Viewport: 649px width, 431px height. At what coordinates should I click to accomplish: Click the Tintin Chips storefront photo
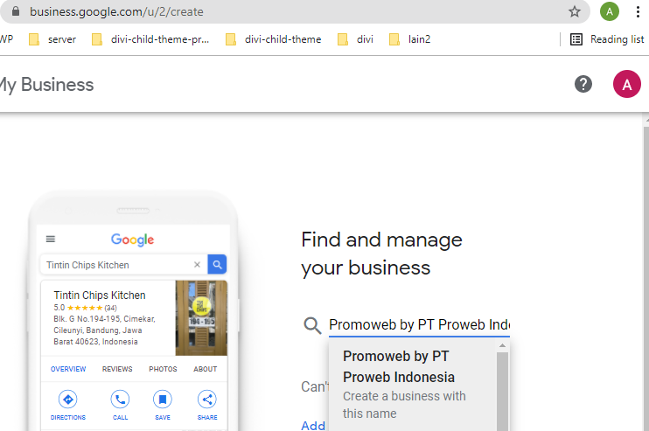(201, 317)
